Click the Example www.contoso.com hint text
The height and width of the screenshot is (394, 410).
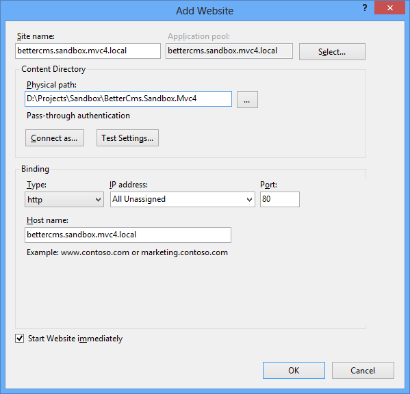pyautogui.click(x=127, y=252)
